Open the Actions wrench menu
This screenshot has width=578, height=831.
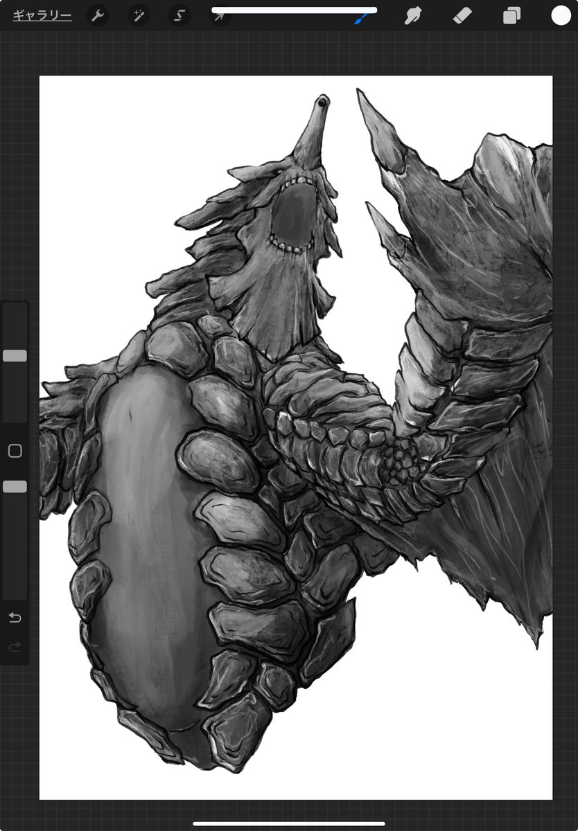98,15
